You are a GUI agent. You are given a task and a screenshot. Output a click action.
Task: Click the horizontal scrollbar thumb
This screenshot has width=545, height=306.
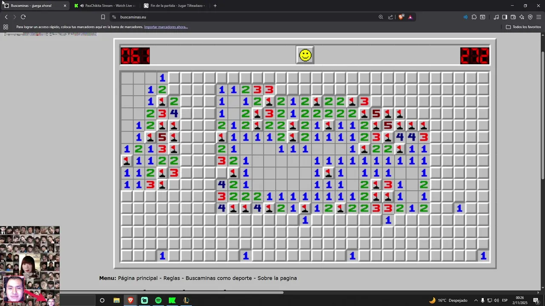pyautogui.click(x=171, y=292)
